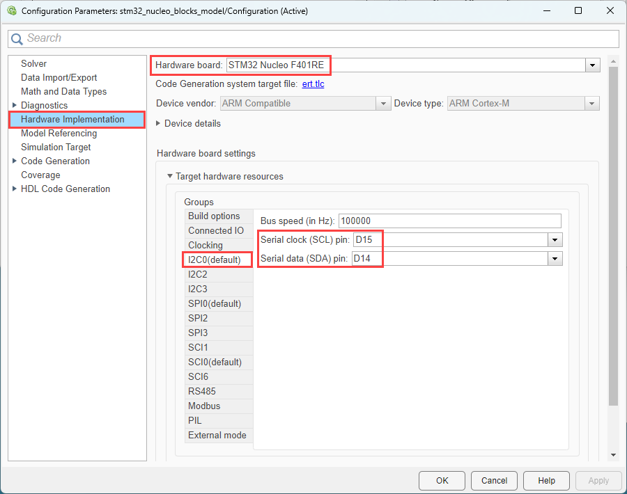Collapse the Target hardware resources section
627x494 pixels.
pyautogui.click(x=169, y=176)
